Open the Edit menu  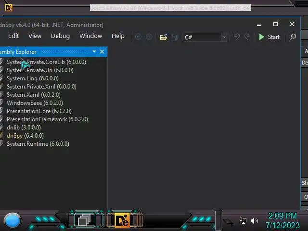point(13,36)
